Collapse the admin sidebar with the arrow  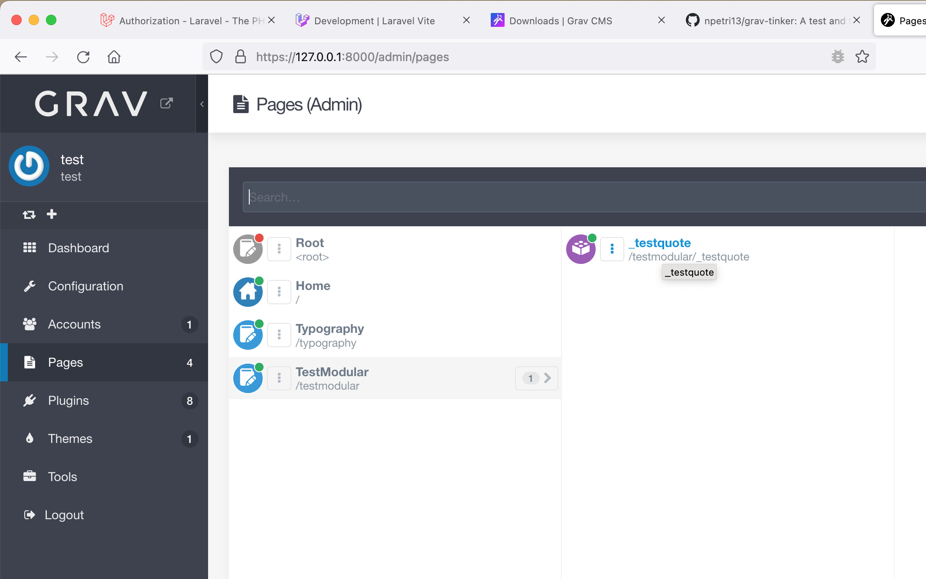(202, 104)
